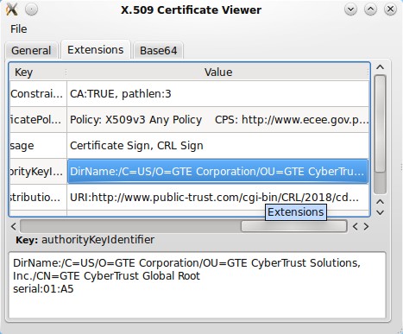The height and width of the screenshot is (334, 403).
Task: Open the X window menu icon
Action: pyautogui.click(x=11, y=9)
